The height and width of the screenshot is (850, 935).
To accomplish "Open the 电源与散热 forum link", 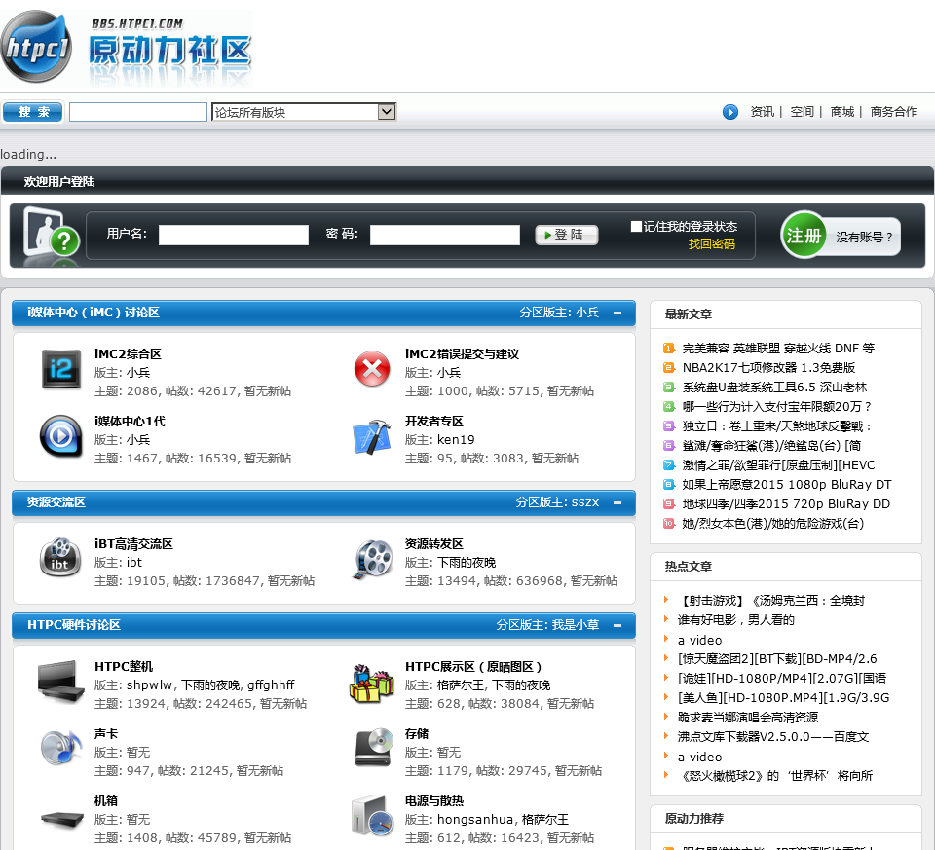I will 434,801.
